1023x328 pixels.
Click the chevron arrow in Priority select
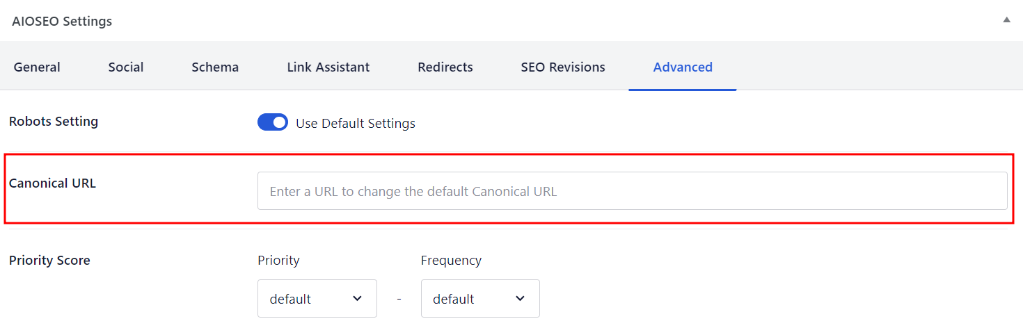pos(358,299)
